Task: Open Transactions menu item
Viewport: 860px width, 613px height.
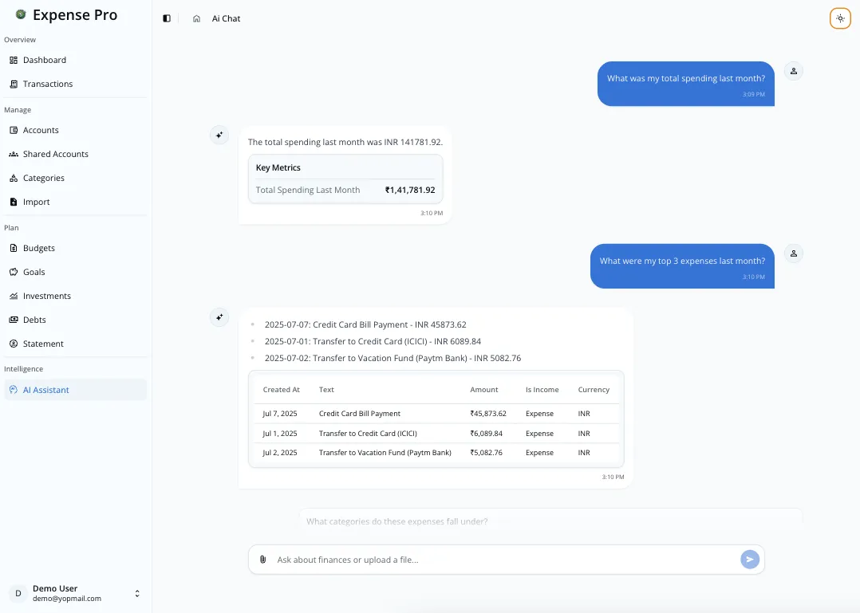Action: [x=76, y=84]
